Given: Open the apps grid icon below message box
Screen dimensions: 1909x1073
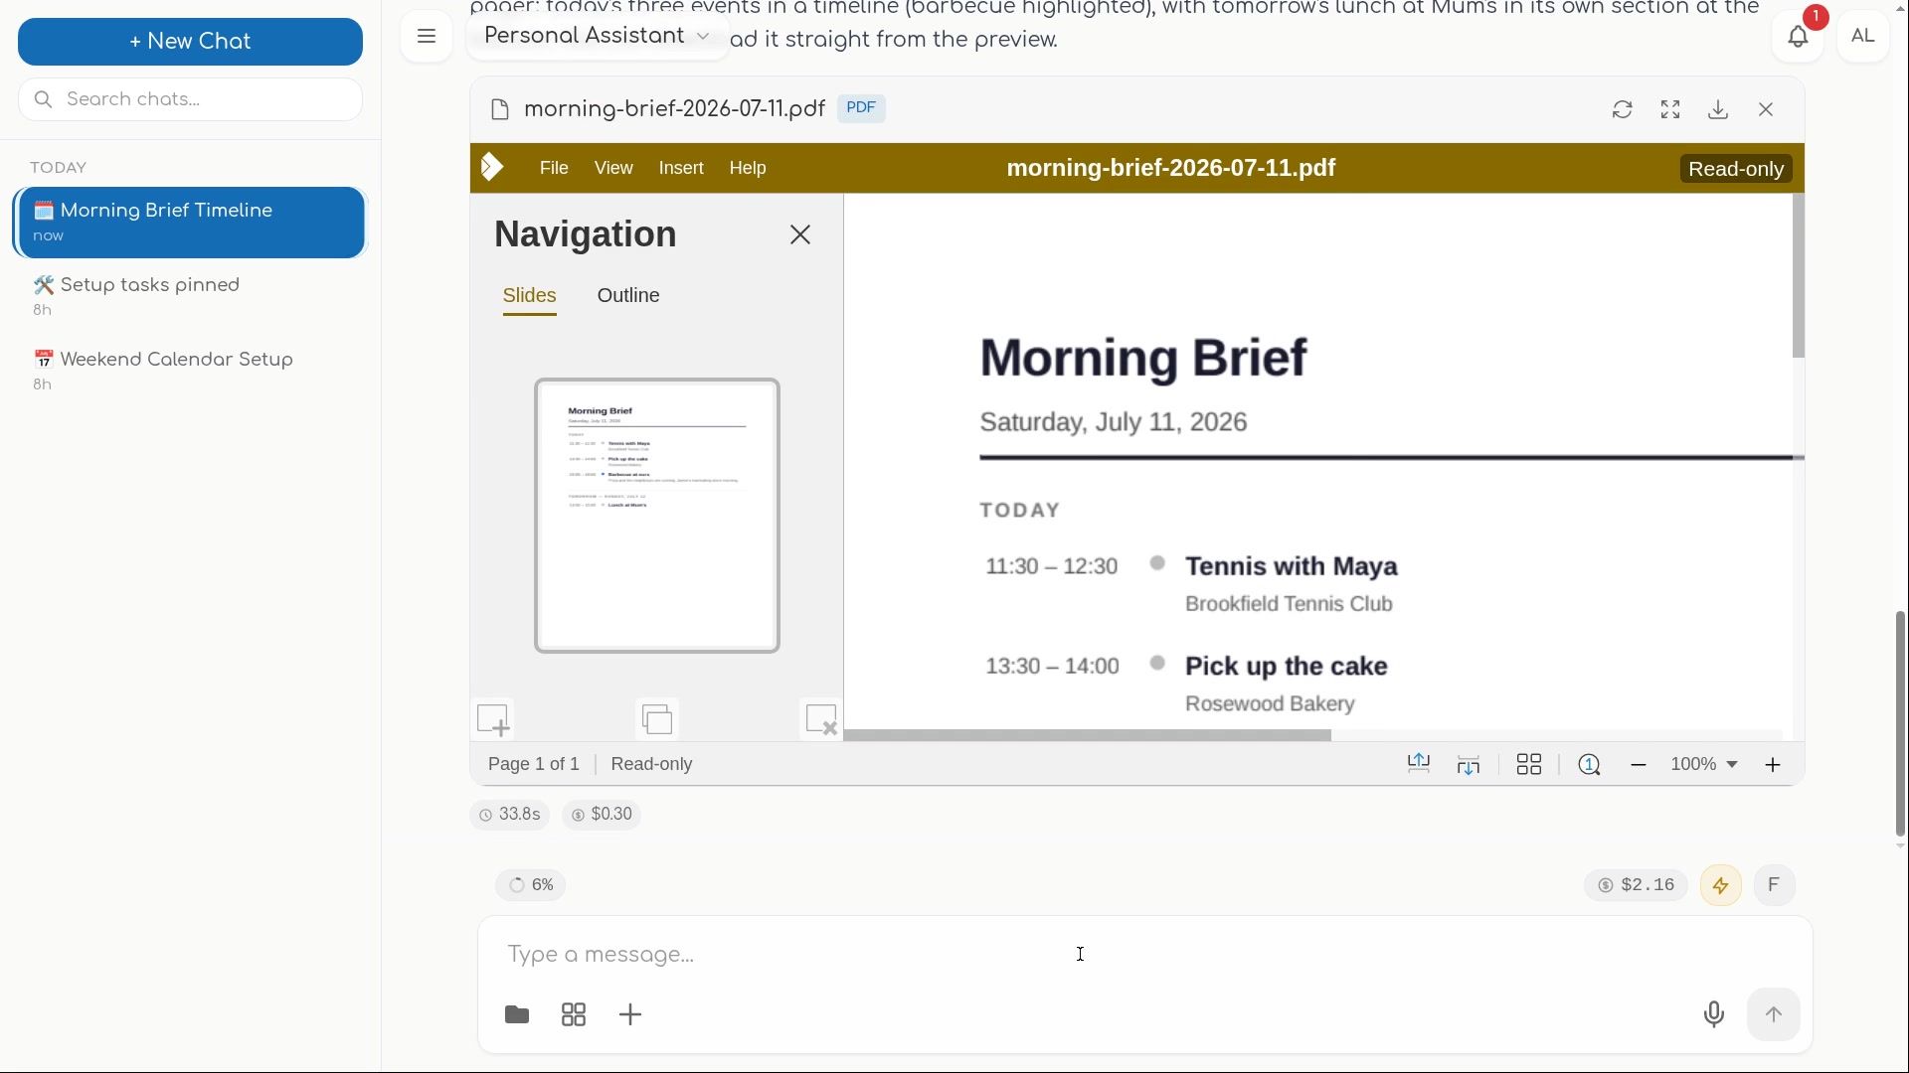Looking at the screenshot, I should 574,1014.
